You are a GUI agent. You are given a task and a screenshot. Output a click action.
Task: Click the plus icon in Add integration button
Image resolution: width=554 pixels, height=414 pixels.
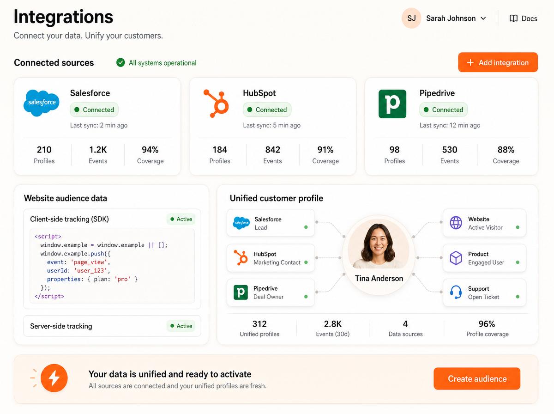[470, 62]
